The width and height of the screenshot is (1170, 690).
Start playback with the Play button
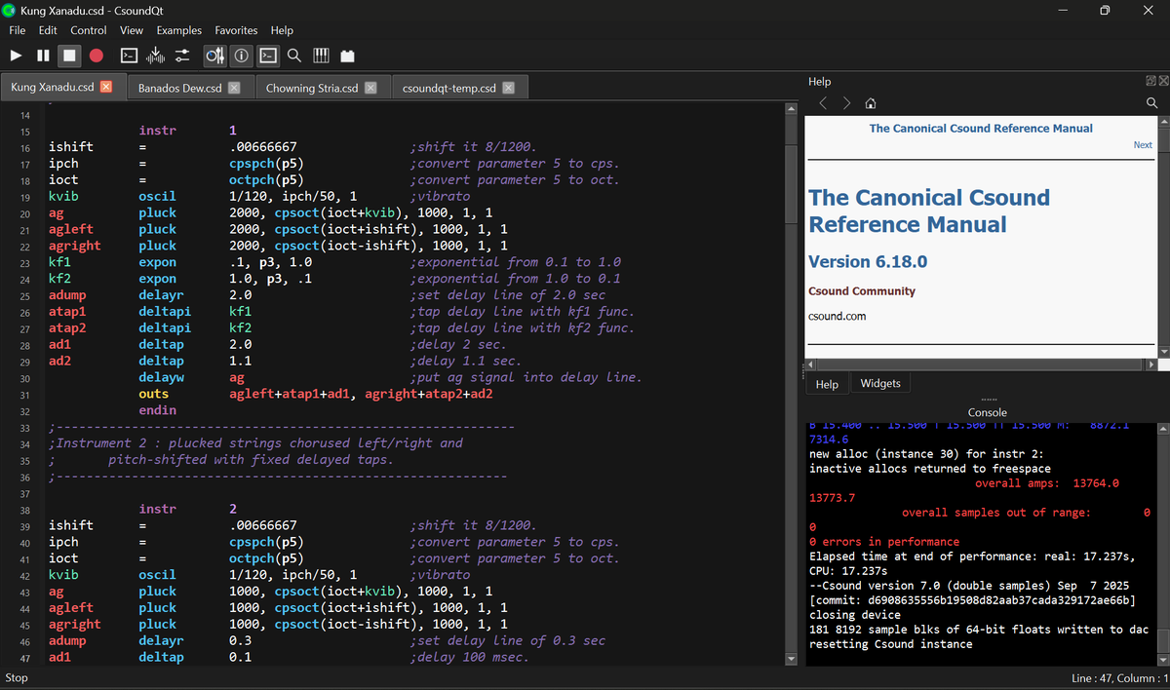point(16,56)
